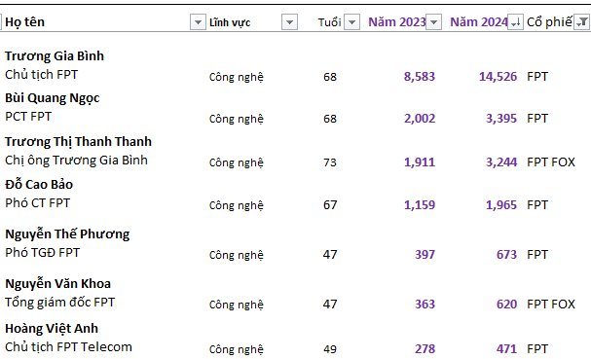Click the title Chủ tịch FPT
591x359 pixels.
42,74
